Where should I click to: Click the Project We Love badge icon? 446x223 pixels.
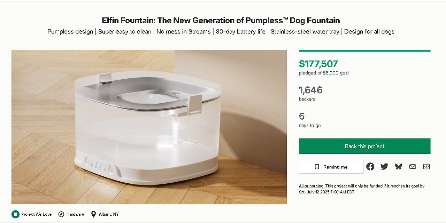[x=15, y=214]
